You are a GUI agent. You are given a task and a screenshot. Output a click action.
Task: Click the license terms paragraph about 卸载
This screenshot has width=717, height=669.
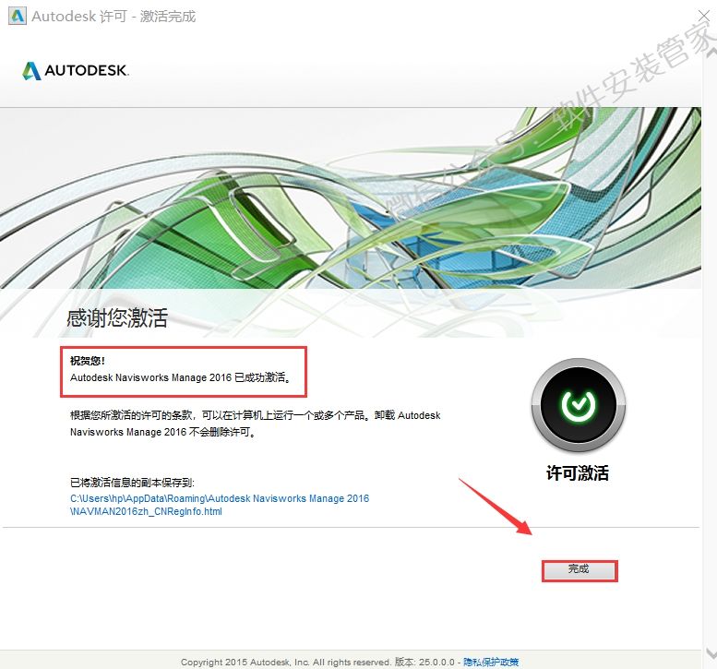256,423
